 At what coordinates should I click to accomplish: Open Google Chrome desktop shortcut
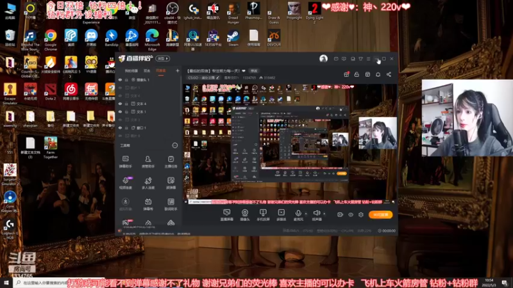point(51,40)
